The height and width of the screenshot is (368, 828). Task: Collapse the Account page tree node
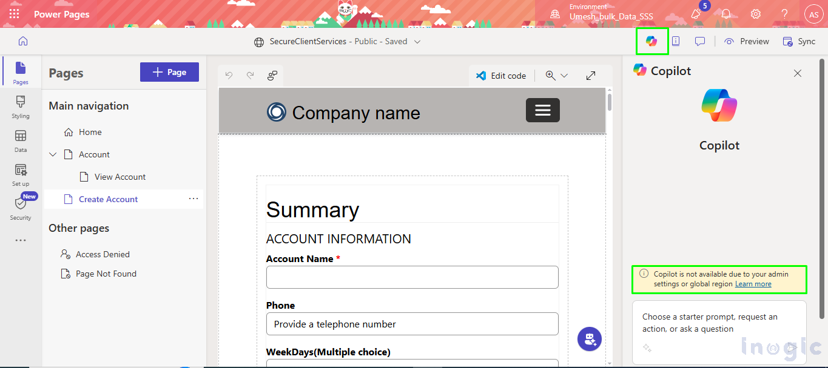click(53, 154)
